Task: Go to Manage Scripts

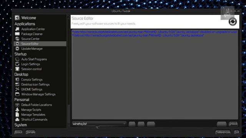Action: pos(31,110)
